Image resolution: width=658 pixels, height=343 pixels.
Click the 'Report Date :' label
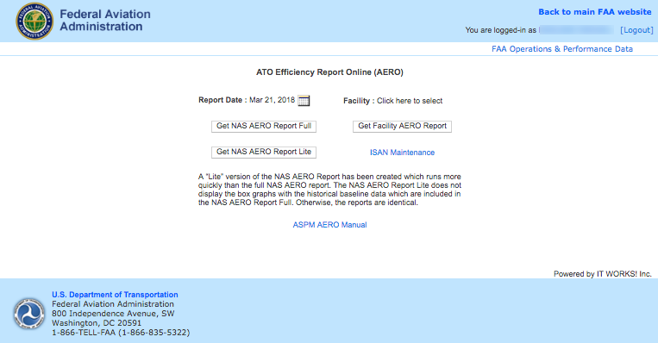point(222,100)
